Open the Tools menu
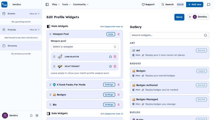This screenshot has height=120, width=214. 66,5
